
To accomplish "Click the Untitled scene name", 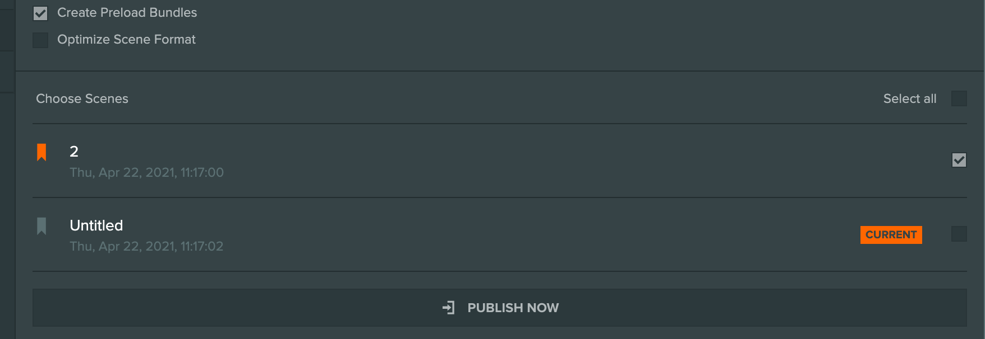I will click(96, 225).
